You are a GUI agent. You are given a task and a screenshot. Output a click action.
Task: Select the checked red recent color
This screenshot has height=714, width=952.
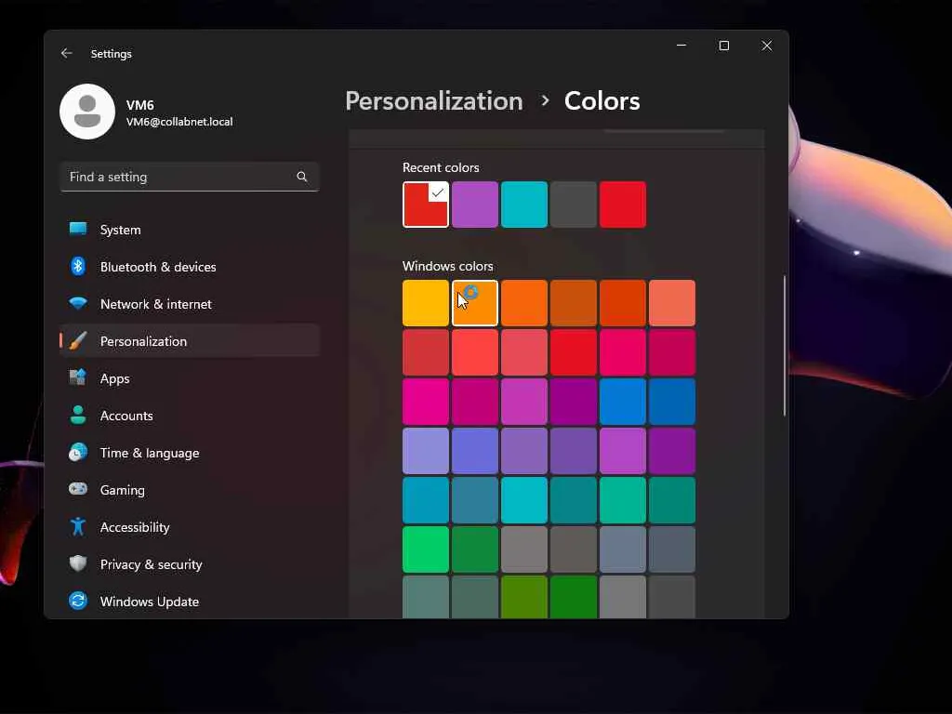tap(426, 205)
